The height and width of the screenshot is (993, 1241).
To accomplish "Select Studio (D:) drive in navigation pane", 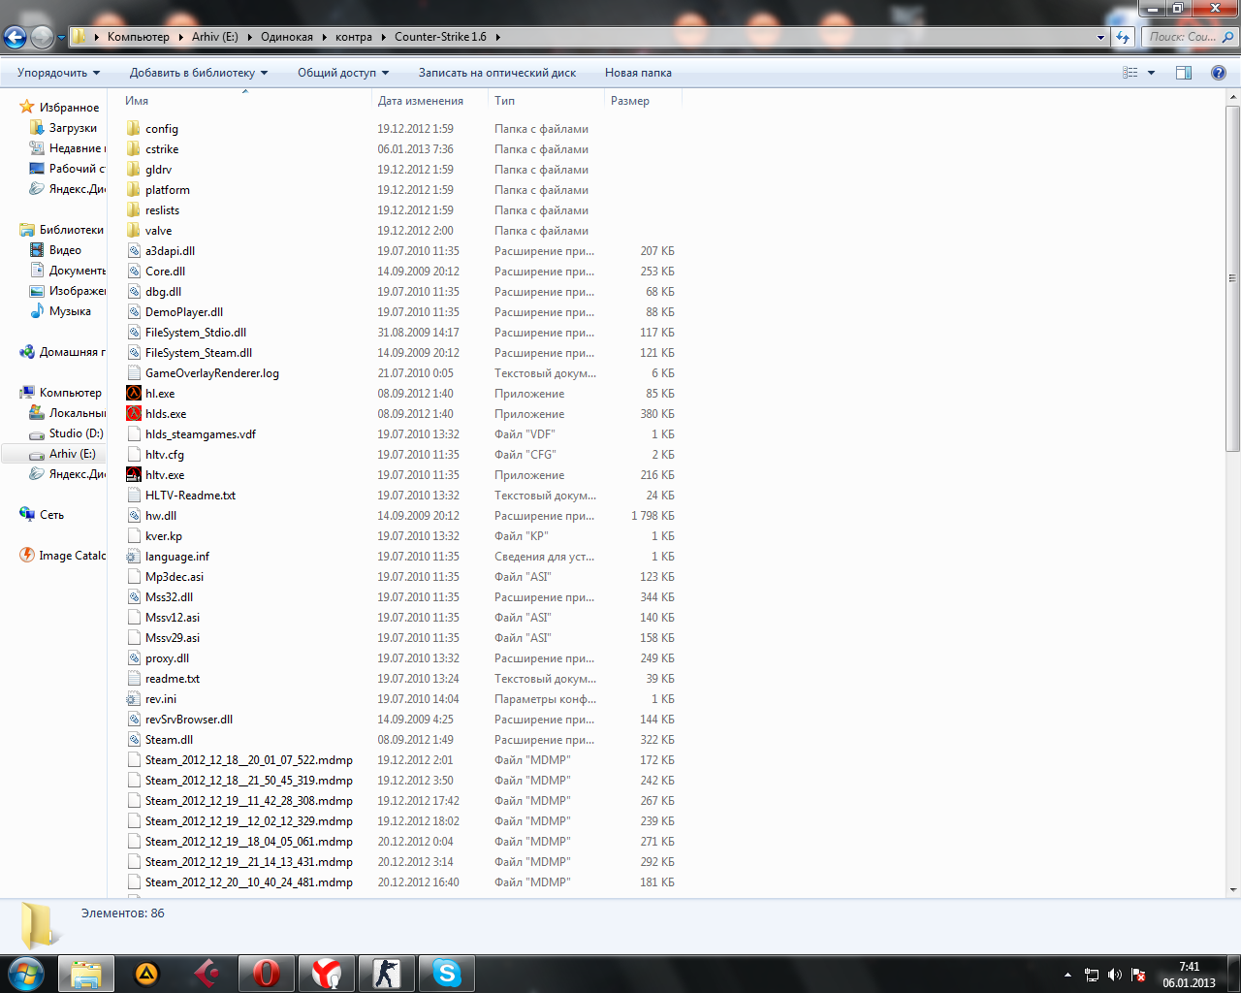I will (76, 433).
